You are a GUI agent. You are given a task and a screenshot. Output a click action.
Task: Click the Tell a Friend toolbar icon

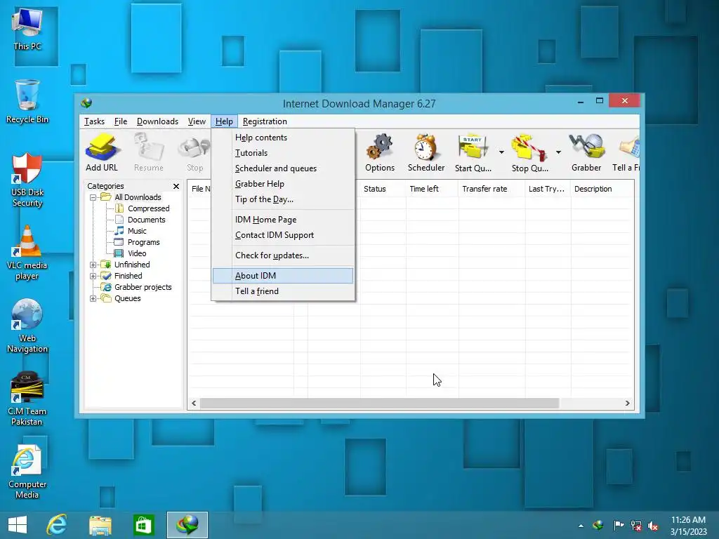626,152
